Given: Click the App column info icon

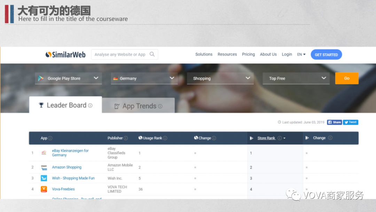Looking at the screenshot, I should pyautogui.click(x=50, y=138).
